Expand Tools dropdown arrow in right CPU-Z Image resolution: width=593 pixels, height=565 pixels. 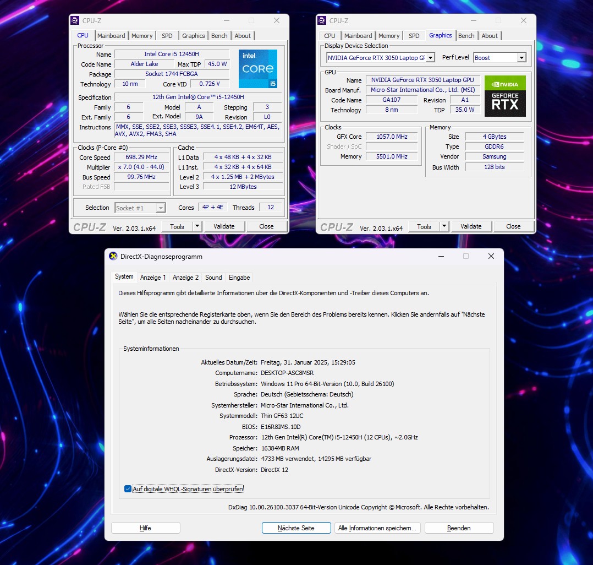click(444, 226)
